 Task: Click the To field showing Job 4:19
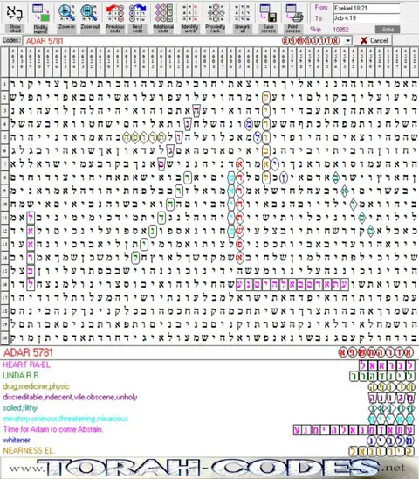(x=367, y=18)
